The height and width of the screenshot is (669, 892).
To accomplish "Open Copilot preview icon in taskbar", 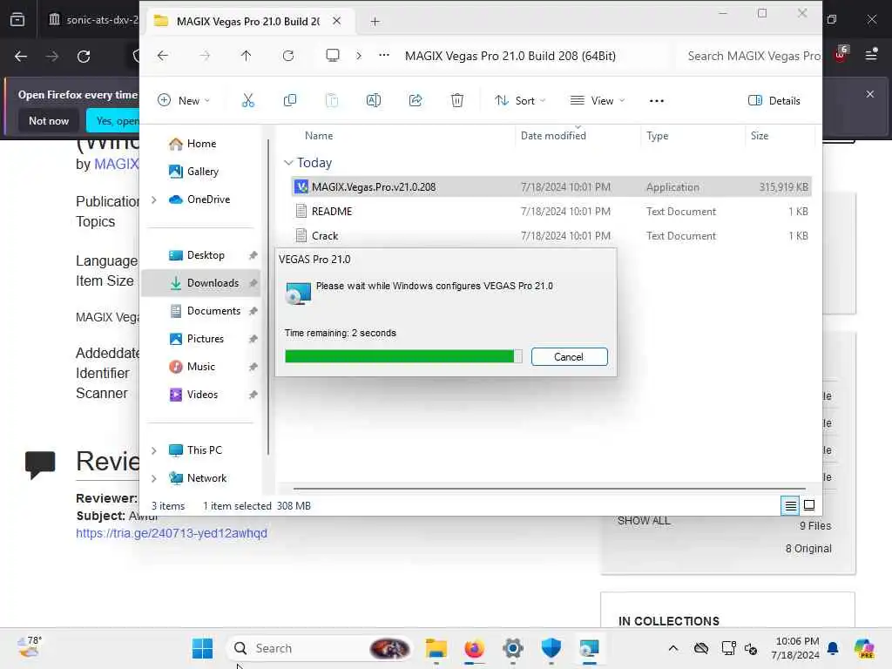I will [864, 648].
